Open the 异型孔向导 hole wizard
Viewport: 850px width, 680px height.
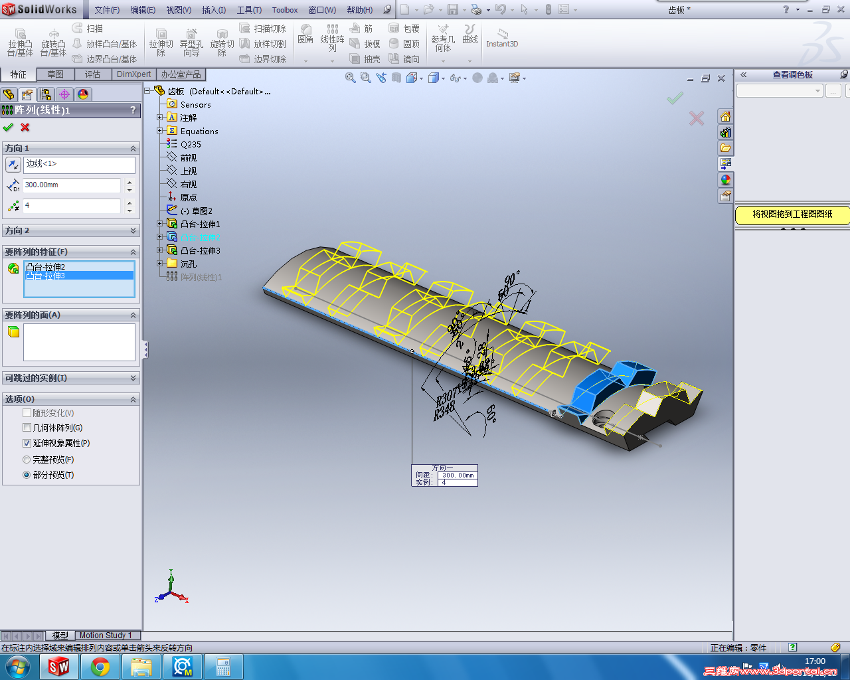(191, 43)
